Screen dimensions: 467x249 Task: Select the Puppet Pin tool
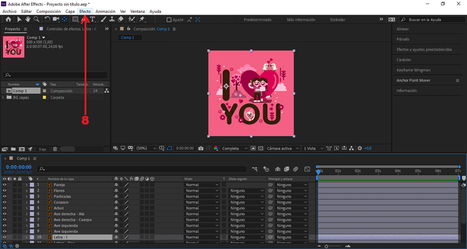tap(142, 19)
